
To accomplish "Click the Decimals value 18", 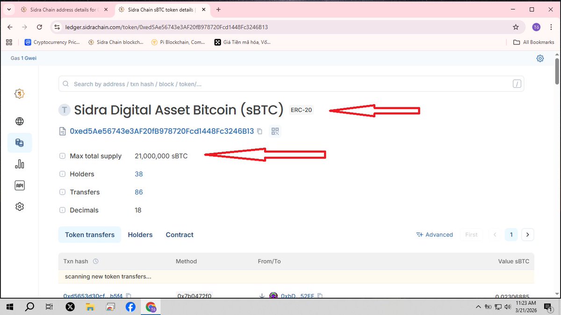I will pos(138,210).
